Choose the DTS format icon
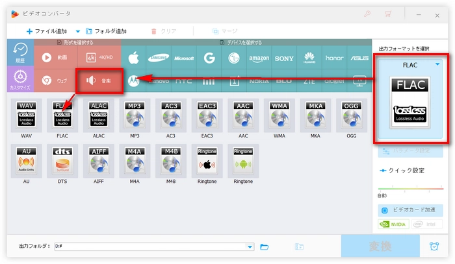This screenshot has height=264, width=455. tap(62, 160)
